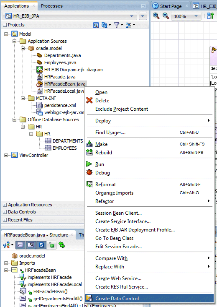217x307 pixels.
Task: Open the zoom level 100% dropdown
Action: coord(186,16)
